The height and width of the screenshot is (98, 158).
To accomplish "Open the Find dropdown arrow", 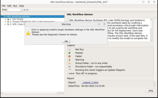I will coord(22,10).
